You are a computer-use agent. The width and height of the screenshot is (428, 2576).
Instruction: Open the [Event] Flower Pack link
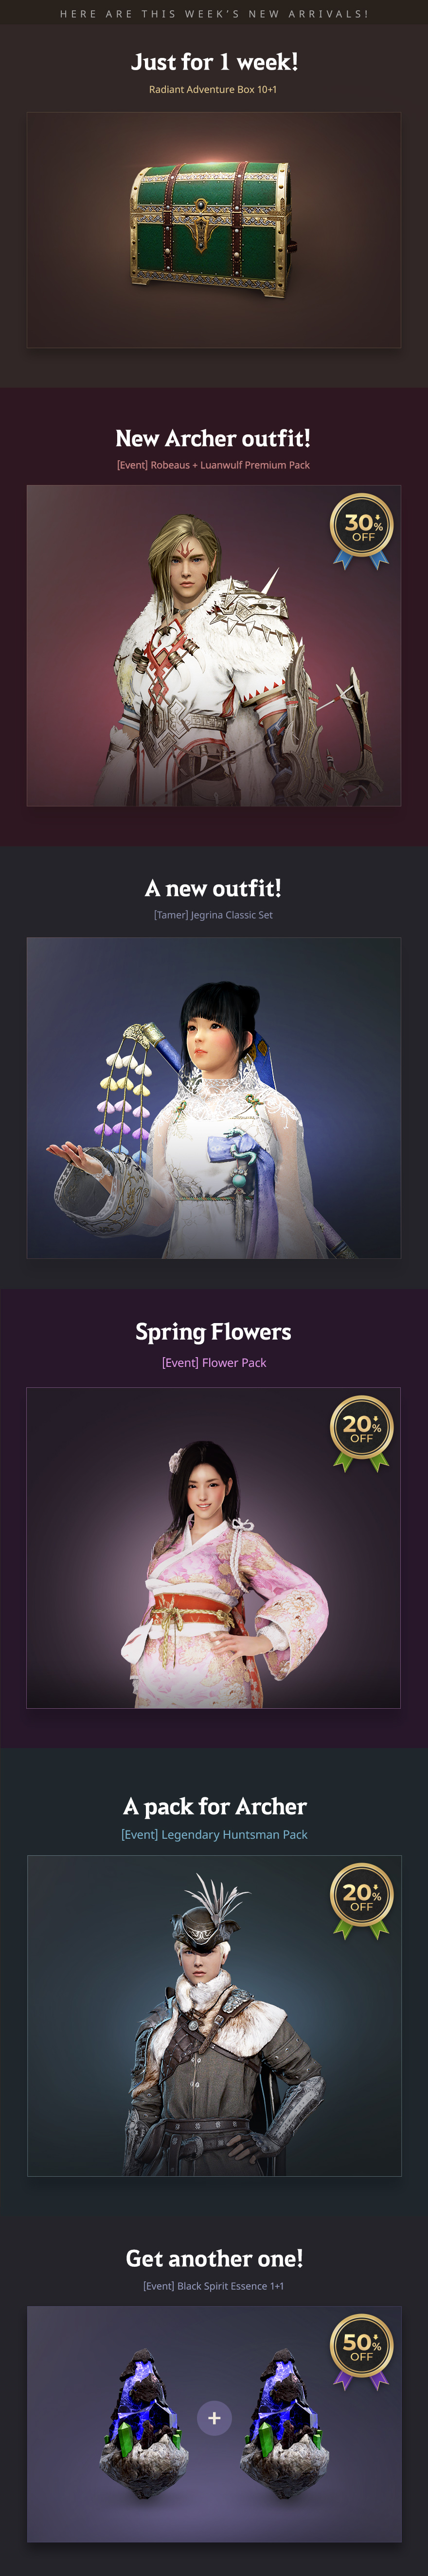pos(214,1363)
